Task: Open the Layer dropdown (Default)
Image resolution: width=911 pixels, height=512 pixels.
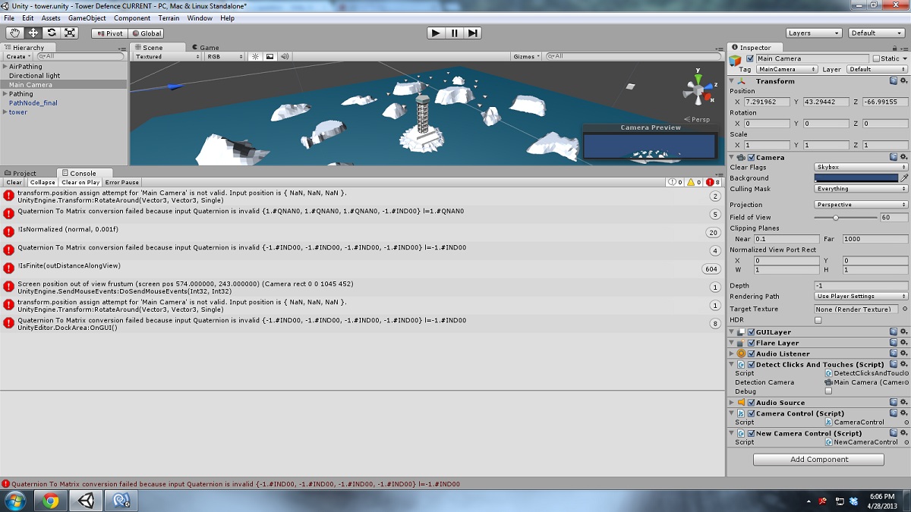Action: [x=877, y=69]
